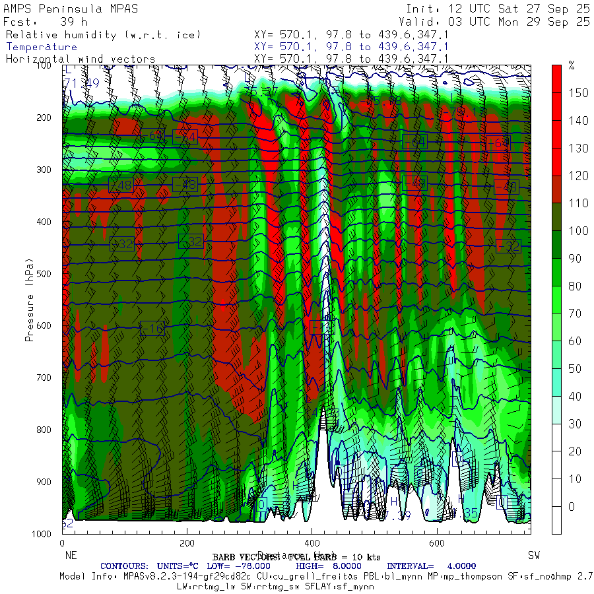This screenshot has width=594, height=594.
Task: Click the "Pressure (hPa)" axis title
Action: pos(29,300)
